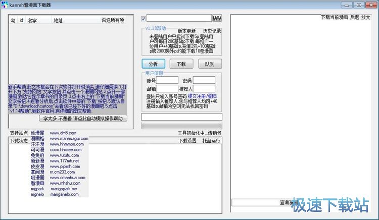Click the 下载状态 download status label
Screen dimensions: 379x220
coord(19,141)
